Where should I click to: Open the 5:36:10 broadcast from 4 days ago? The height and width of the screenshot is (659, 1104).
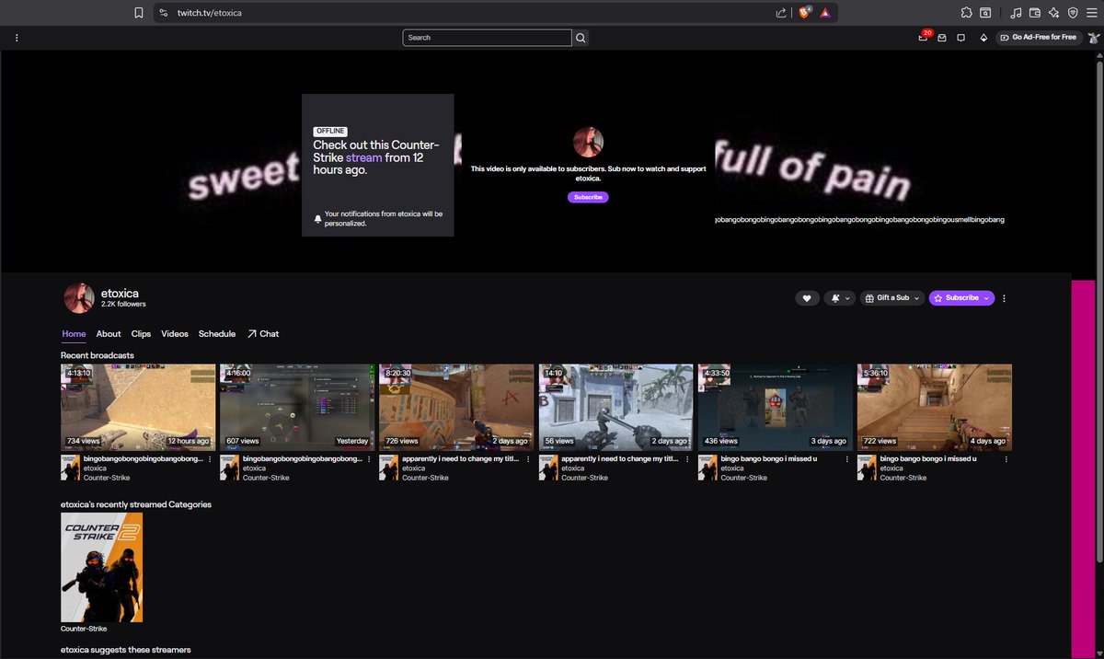[x=934, y=407]
